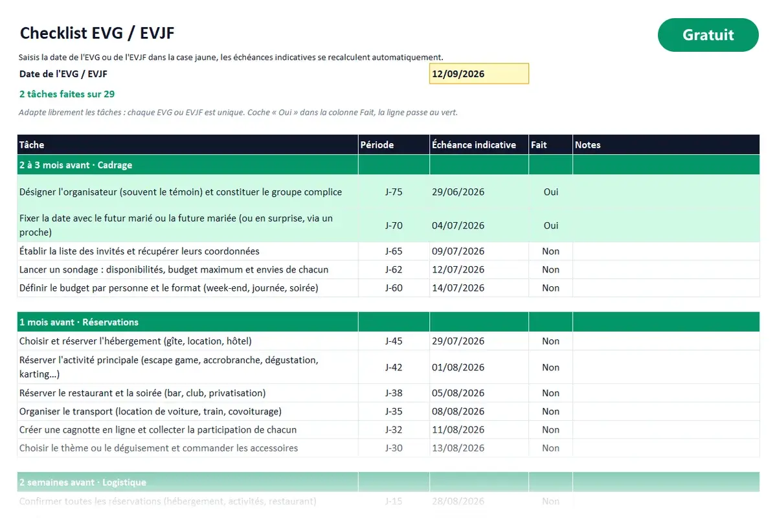Click the 'Établir la liste des invités' task
777x518 pixels.
tap(188, 251)
